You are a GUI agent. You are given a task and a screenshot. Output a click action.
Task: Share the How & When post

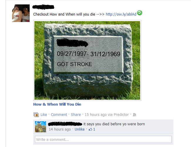pyautogui.click(x=76, y=115)
